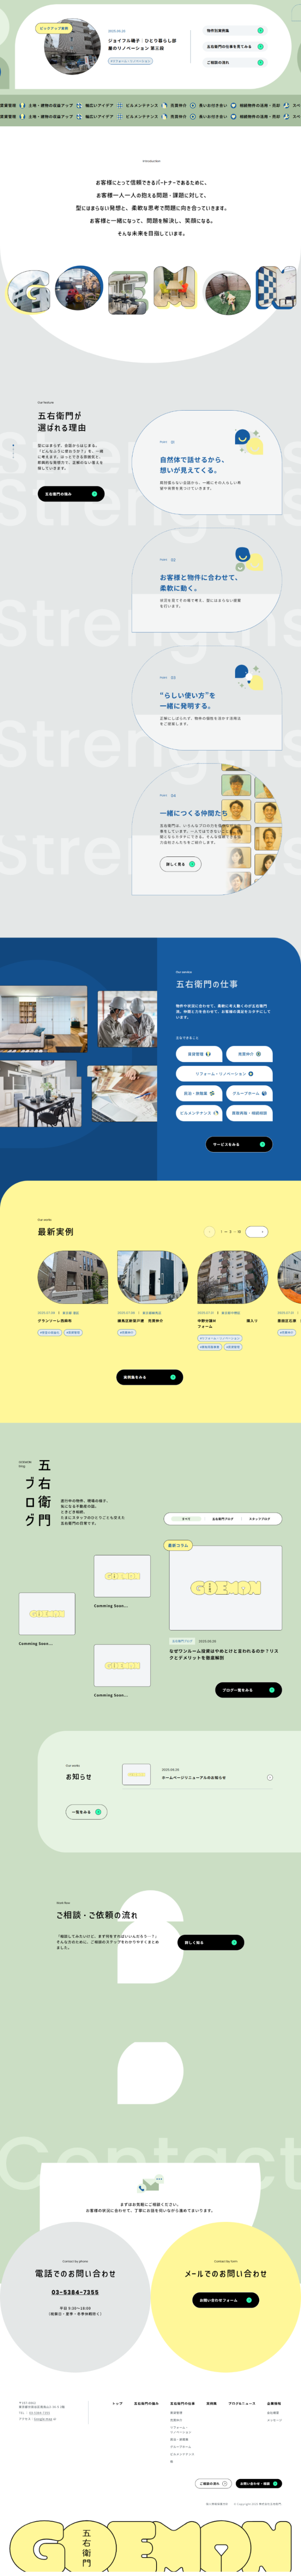Select the スタッフブログ filter tab
This screenshot has width=301, height=2576.
coord(259,1518)
